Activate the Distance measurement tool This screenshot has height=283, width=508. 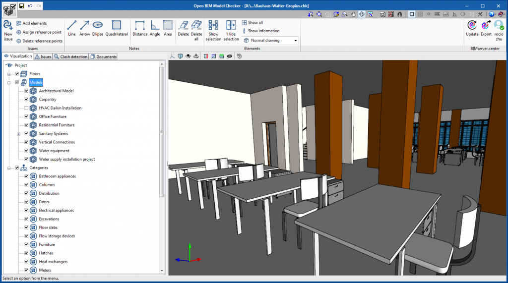click(140, 28)
